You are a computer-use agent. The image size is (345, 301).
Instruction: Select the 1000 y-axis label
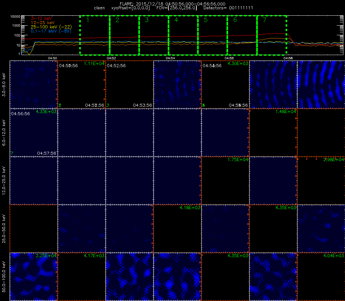point(16,26)
